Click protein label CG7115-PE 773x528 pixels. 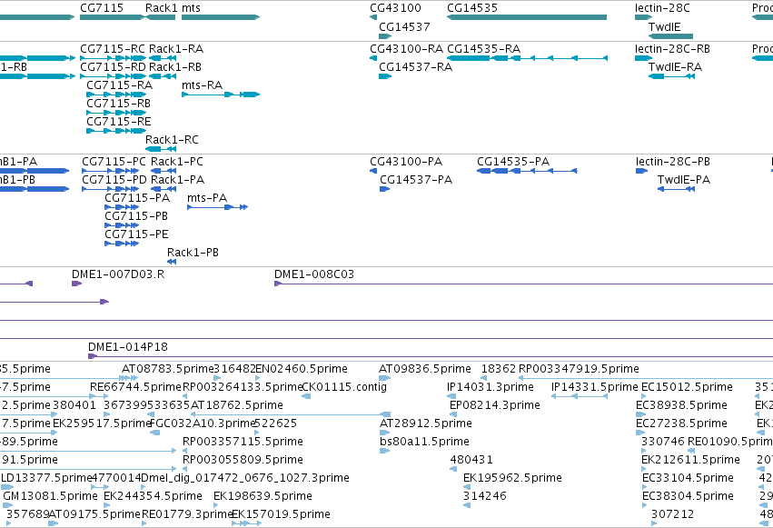(x=136, y=234)
